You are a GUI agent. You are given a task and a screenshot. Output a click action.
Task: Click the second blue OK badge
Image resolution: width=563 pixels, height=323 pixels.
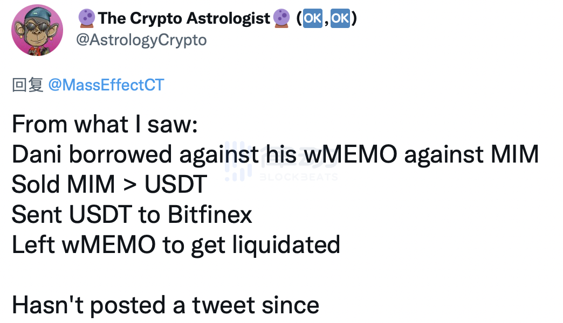click(340, 18)
